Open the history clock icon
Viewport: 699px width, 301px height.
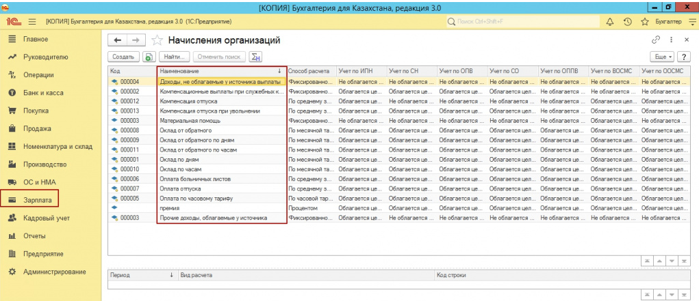pyautogui.click(x=627, y=22)
